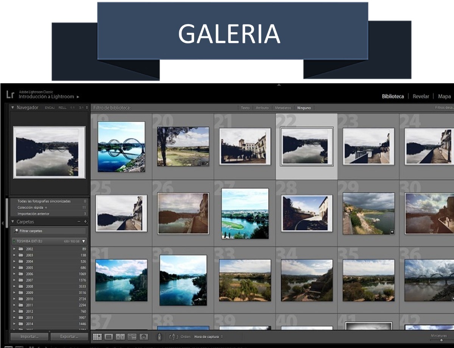The height and width of the screenshot is (348, 454).
Task: Open People view icon in toolbar
Action: (143, 336)
